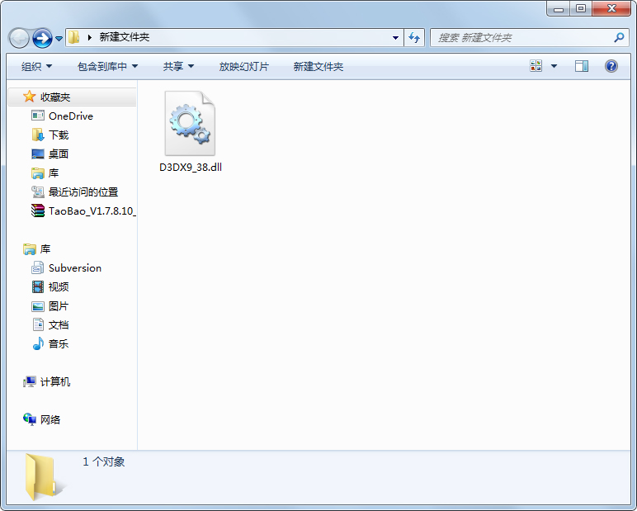The width and height of the screenshot is (637, 511).
Task: Open the 共享 dropdown menu
Action: pyautogui.click(x=178, y=66)
